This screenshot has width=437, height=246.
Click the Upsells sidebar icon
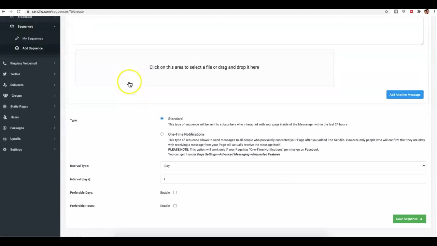coord(5,139)
